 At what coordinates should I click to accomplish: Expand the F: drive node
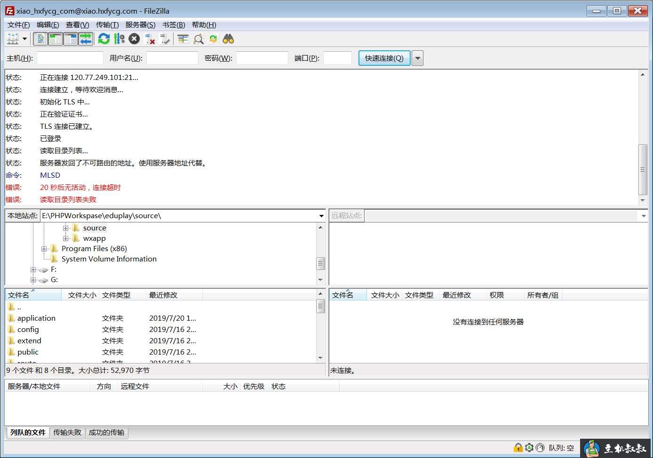(x=33, y=269)
